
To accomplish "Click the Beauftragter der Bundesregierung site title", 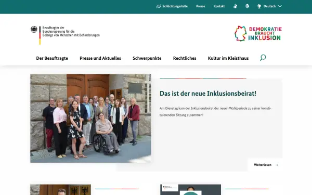I will tap(71, 31).
